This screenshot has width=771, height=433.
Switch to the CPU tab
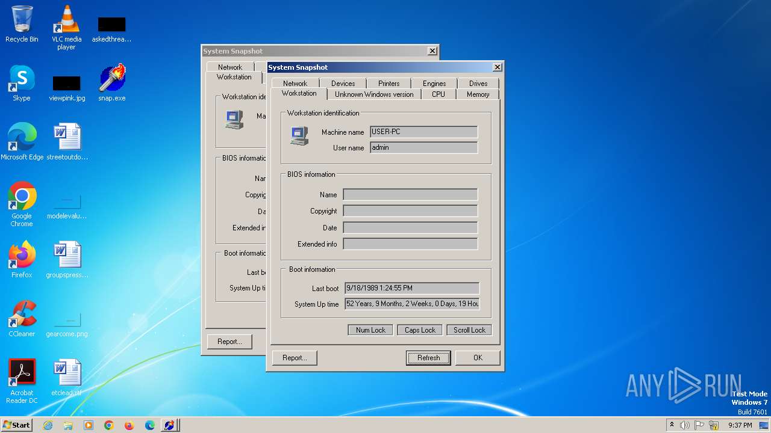pos(439,94)
